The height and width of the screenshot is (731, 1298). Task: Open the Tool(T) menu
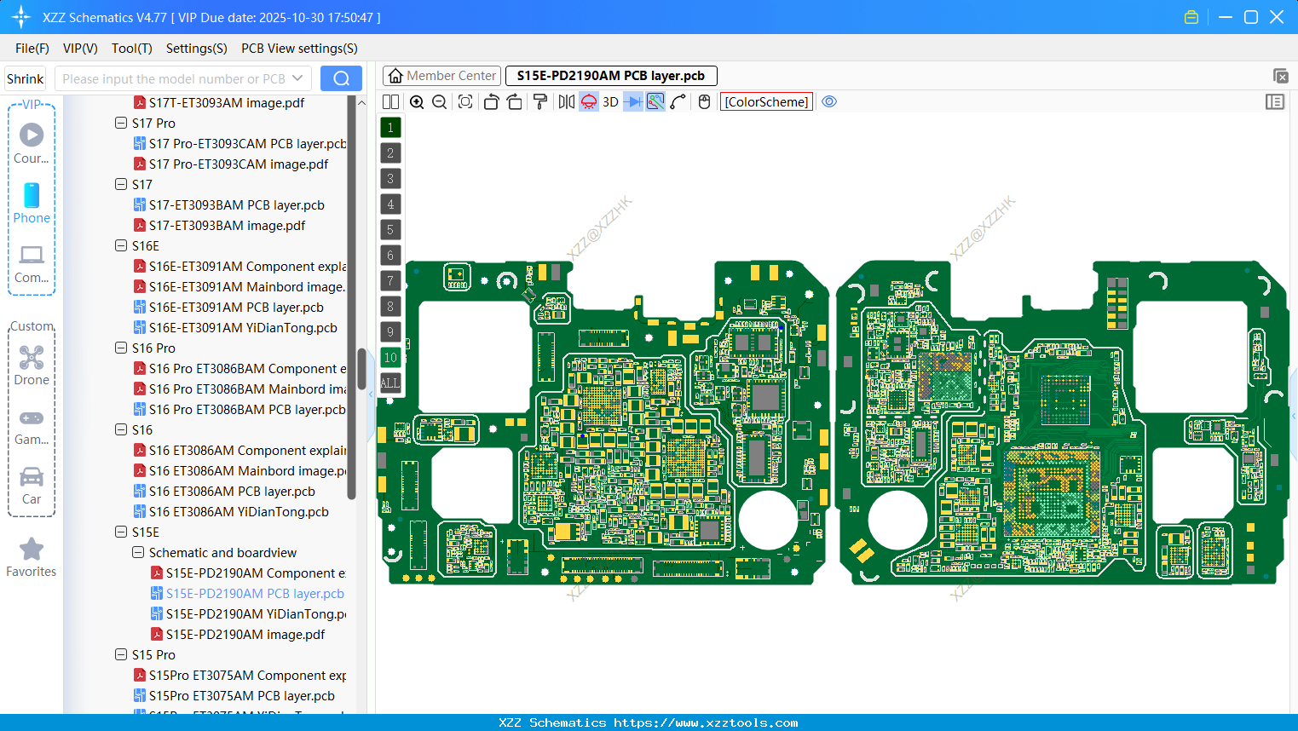coord(131,49)
